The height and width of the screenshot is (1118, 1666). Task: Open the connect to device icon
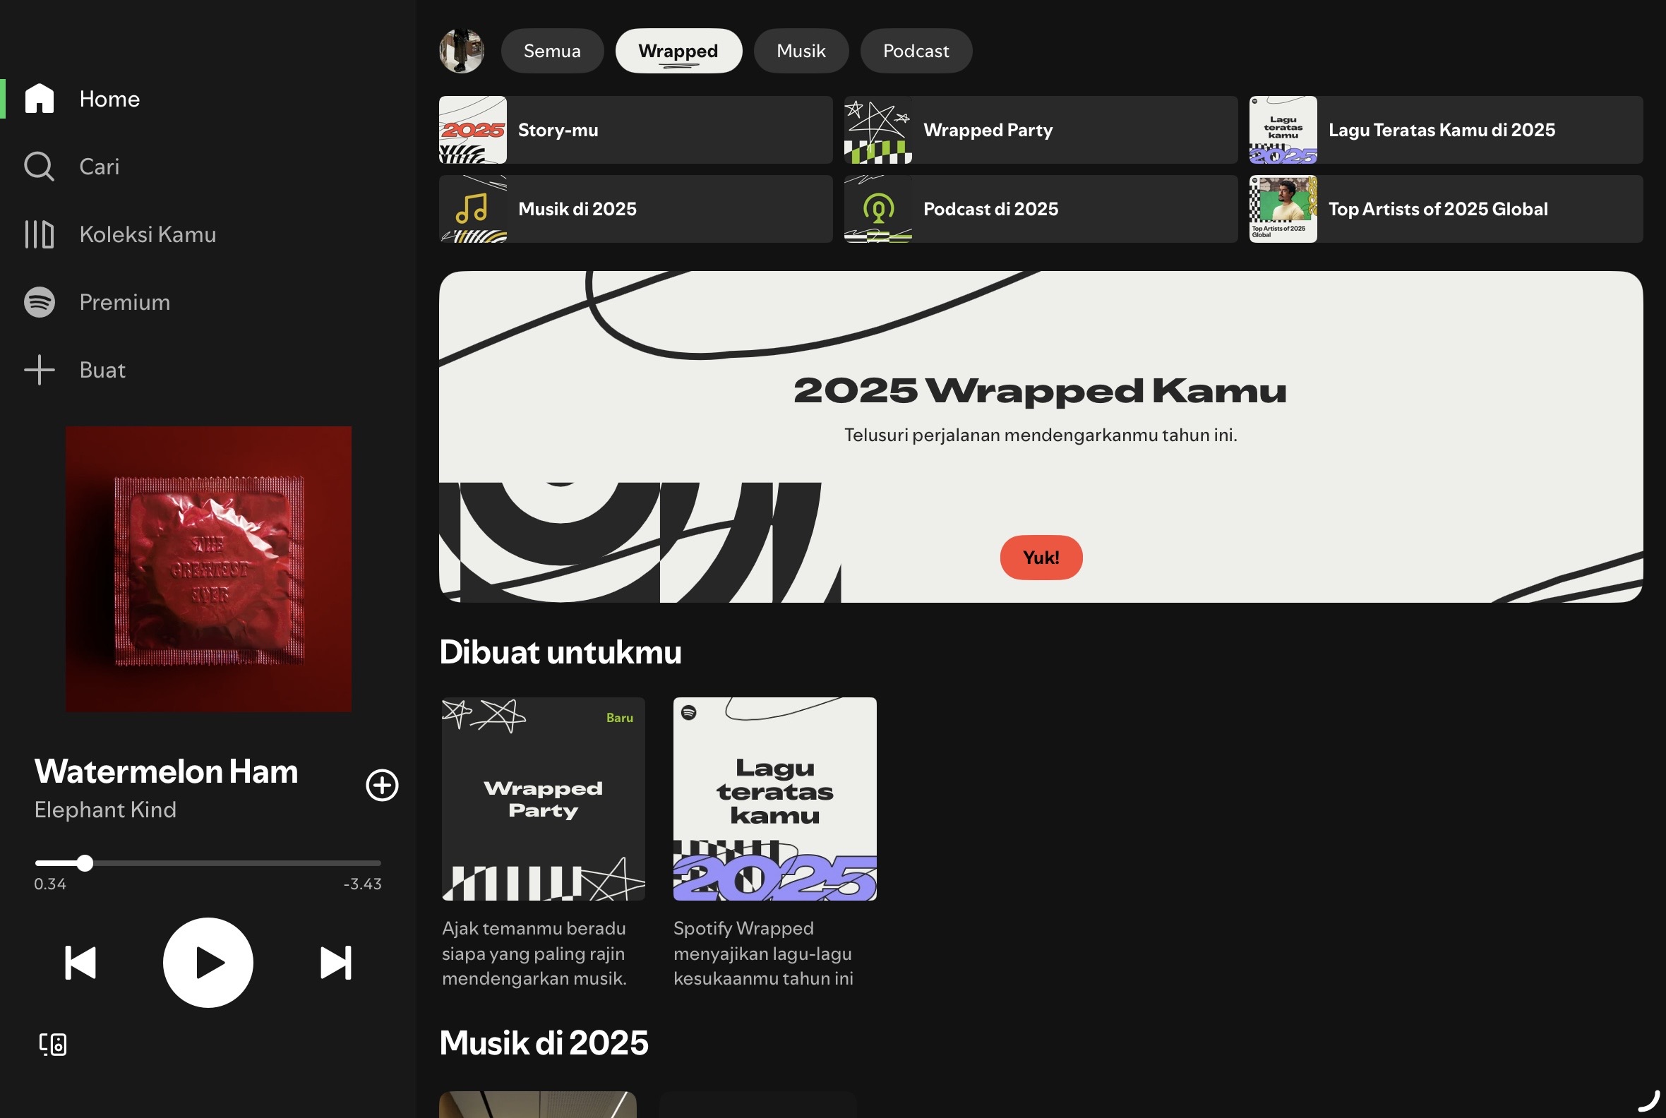tap(53, 1044)
